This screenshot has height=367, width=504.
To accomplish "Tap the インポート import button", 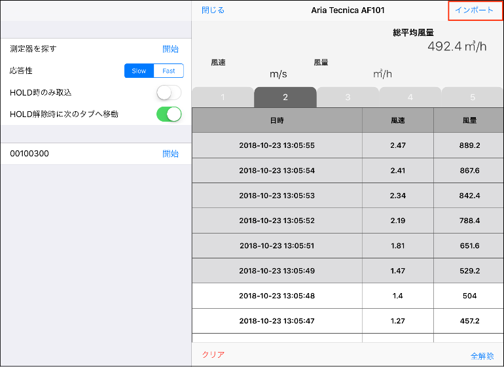I will coord(474,10).
